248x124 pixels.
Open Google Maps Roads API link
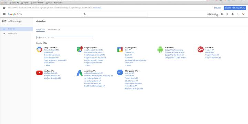[x=93, y=63]
